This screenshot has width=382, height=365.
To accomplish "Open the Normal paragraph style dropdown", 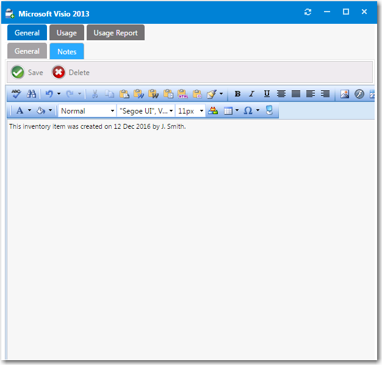I will [x=87, y=111].
